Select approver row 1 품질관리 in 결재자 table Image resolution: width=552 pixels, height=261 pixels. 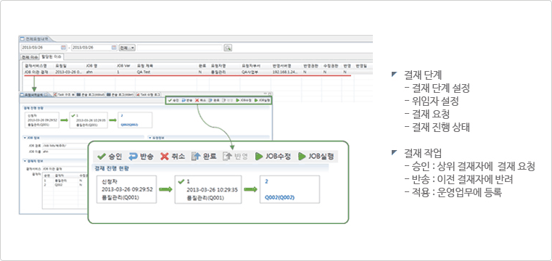point(65,180)
